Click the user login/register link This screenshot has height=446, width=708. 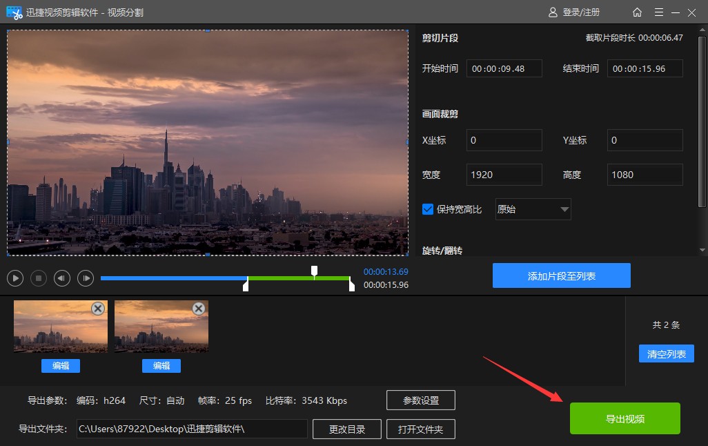(x=574, y=12)
